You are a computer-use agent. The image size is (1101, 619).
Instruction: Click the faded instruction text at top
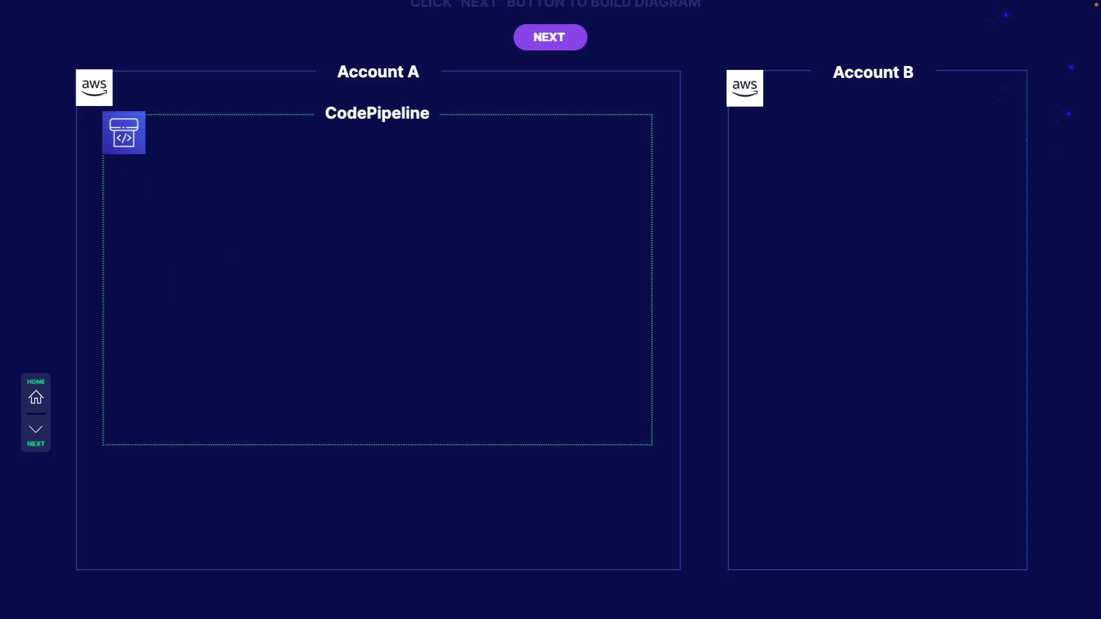[x=555, y=5]
